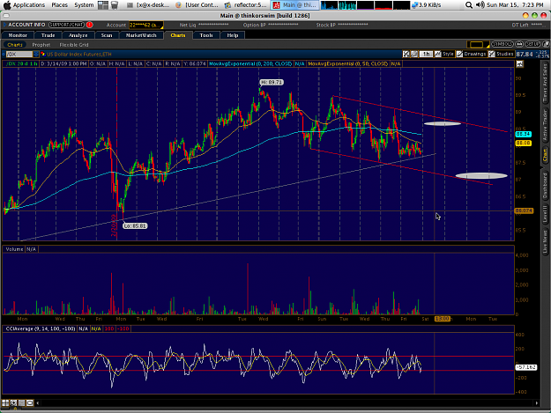Open the symbol selector dropdown arrow
Image resolution: width=551 pixels, height=413 pixels.
pyautogui.click(x=36, y=54)
